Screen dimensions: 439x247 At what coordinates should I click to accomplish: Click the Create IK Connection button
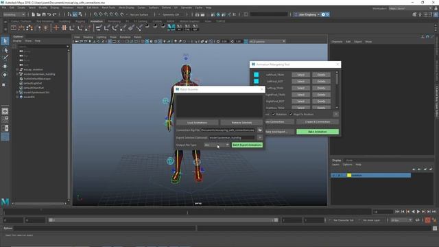click(318, 122)
